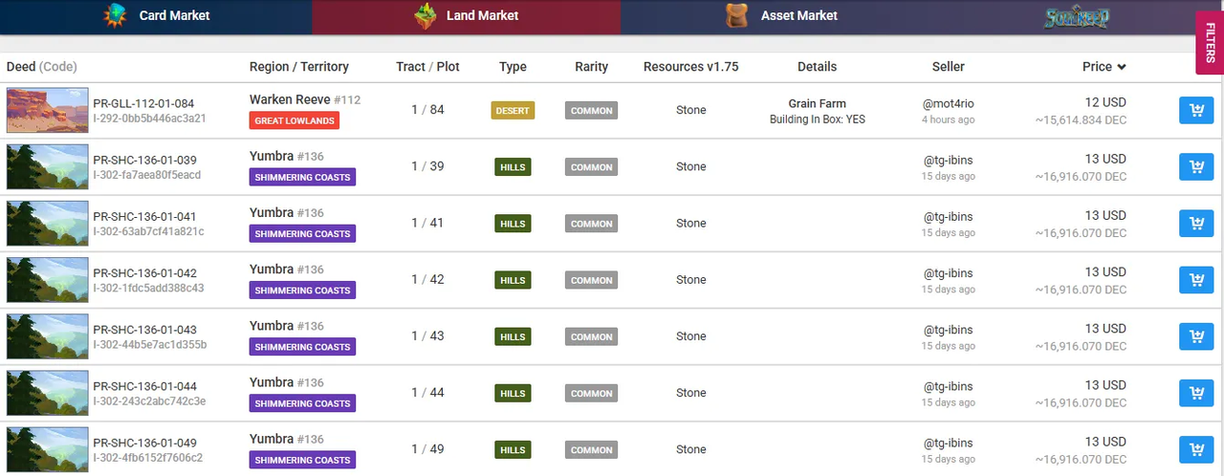Add plot PR-SHC-136-01-043 to cart

[x=1196, y=336]
